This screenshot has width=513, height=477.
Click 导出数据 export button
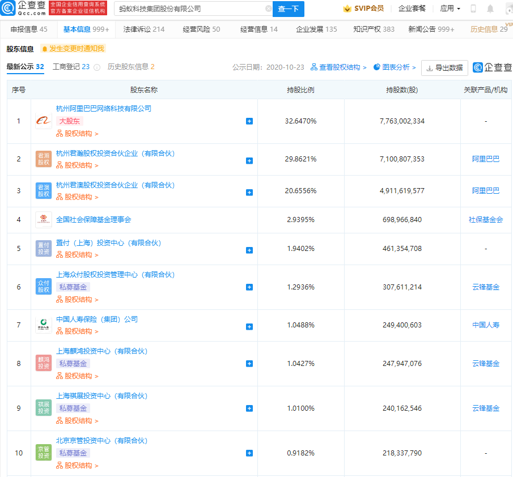(x=444, y=68)
